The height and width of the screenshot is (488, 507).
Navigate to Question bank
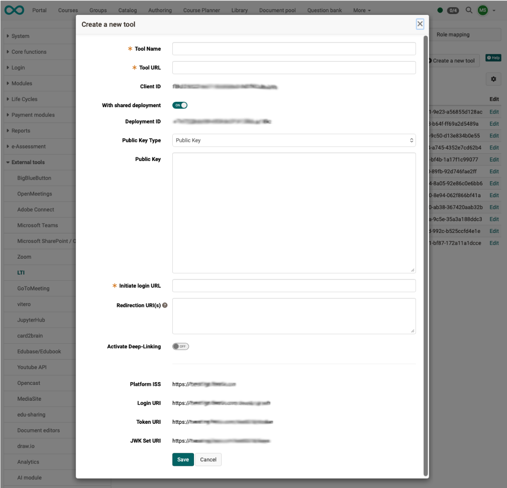point(324,10)
